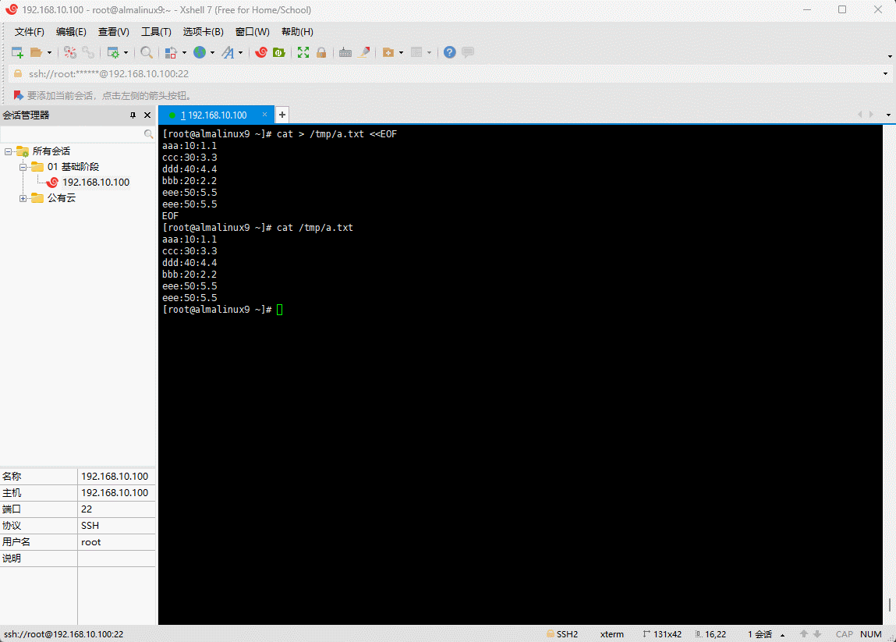Close the session manager panel
Screen dimensions: 896x642
pyautogui.click(x=147, y=115)
